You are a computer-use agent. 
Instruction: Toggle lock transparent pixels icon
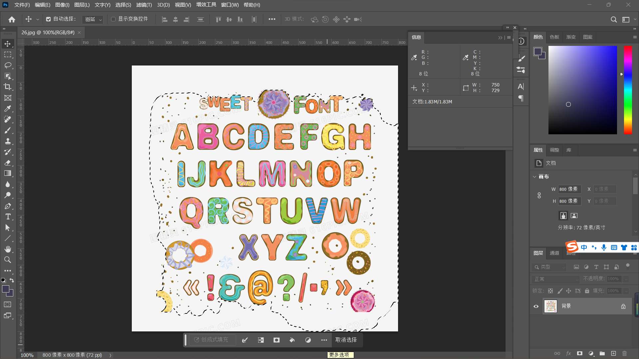pos(550,291)
